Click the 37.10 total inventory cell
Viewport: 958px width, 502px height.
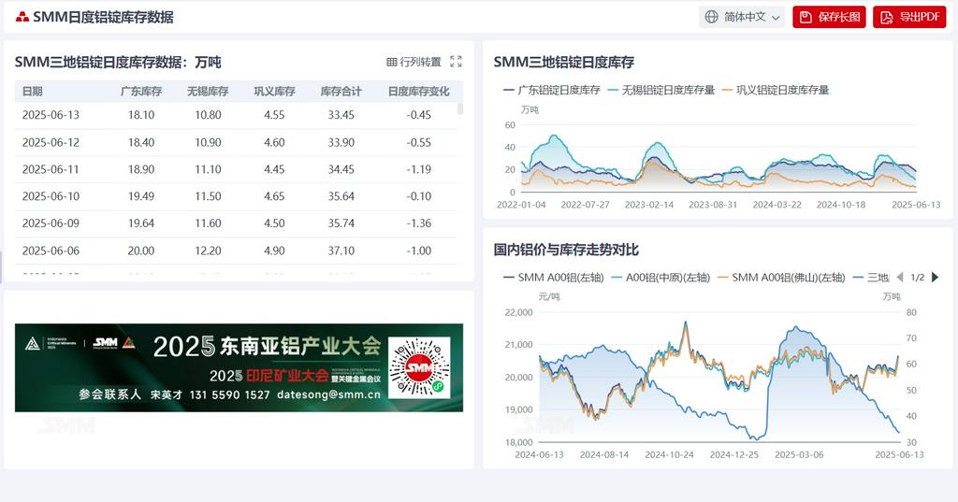[x=341, y=251]
